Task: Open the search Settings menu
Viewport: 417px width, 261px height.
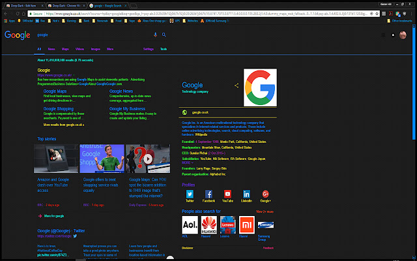Action: coord(149,49)
